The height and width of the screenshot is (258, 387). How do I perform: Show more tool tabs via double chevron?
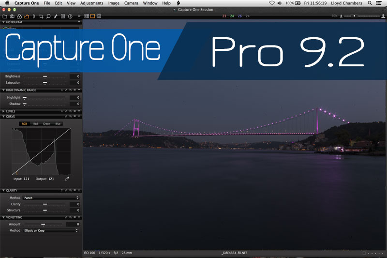click(x=79, y=16)
